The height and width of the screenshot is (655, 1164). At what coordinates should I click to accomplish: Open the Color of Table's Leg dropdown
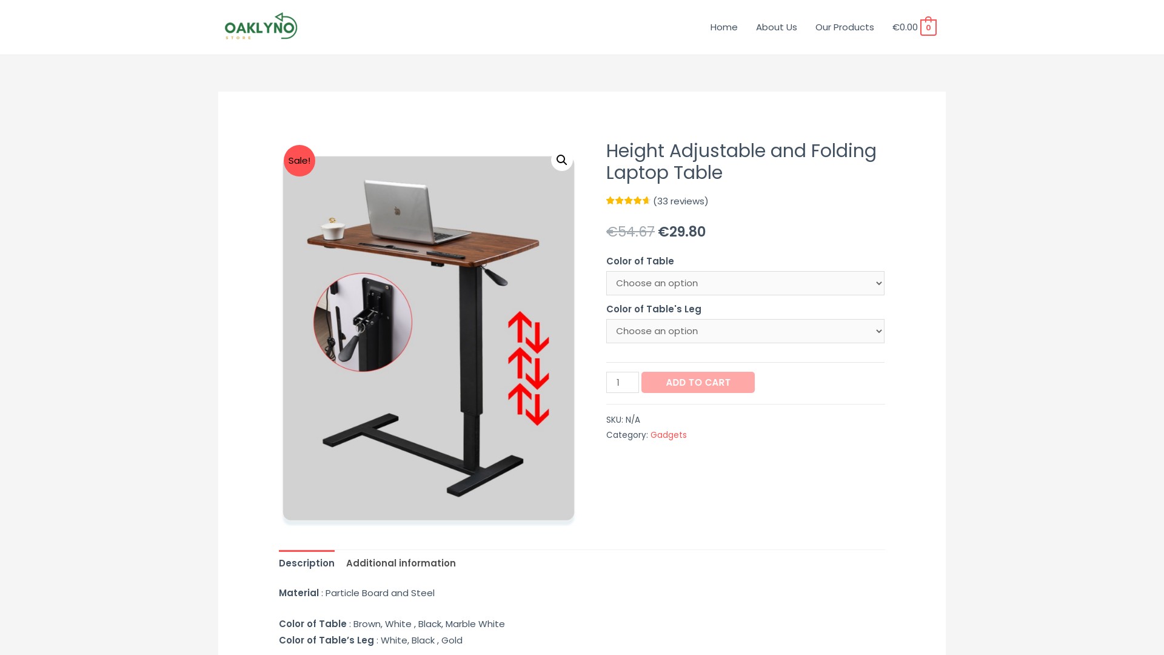[745, 331]
